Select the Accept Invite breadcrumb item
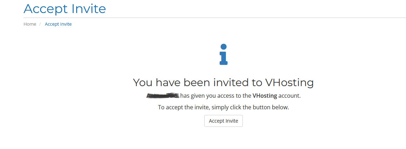 point(58,24)
